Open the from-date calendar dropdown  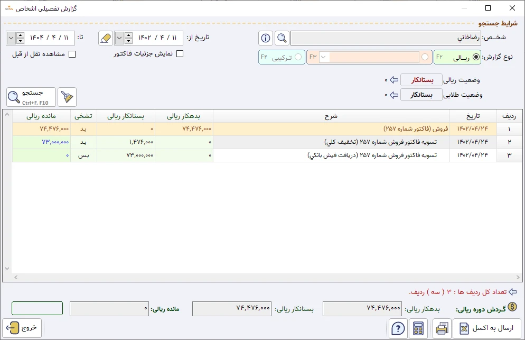click(x=119, y=38)
